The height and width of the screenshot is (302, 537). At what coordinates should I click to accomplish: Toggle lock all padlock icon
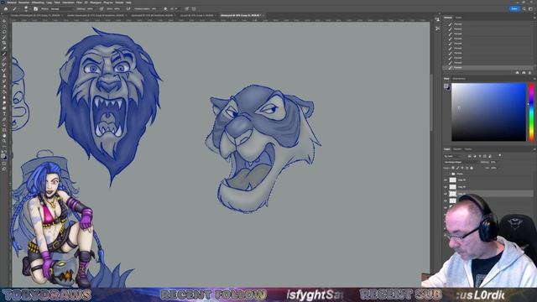tap(472, 168)
